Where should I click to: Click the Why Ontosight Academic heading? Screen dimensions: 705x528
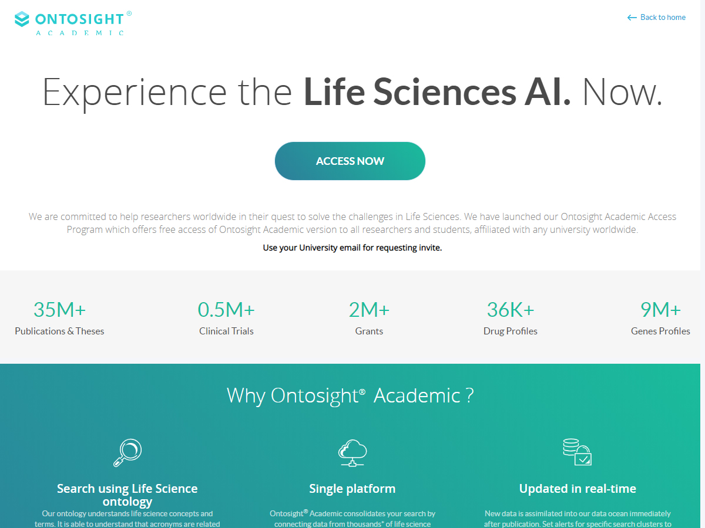click(x=350, y=395)
